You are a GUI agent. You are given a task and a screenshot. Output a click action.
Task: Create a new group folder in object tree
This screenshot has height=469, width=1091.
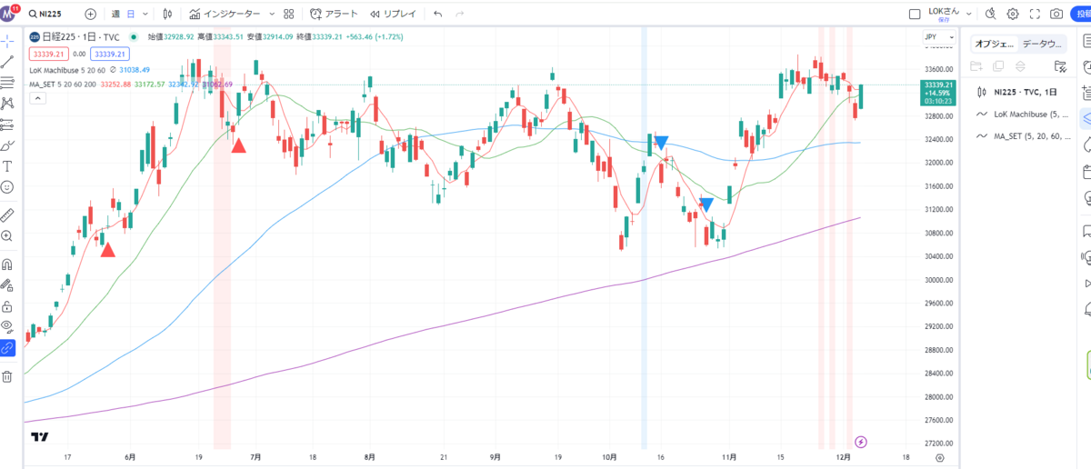coord(977,66)
